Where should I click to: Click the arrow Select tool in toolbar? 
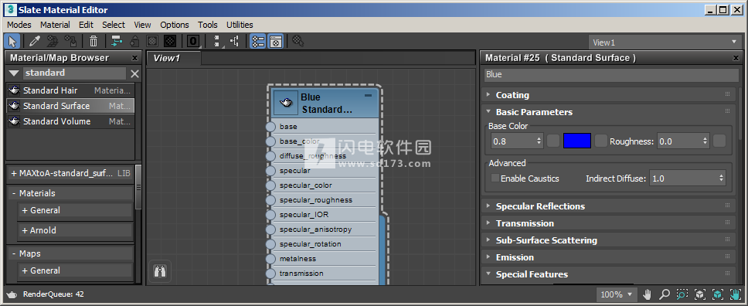[13, 42]
